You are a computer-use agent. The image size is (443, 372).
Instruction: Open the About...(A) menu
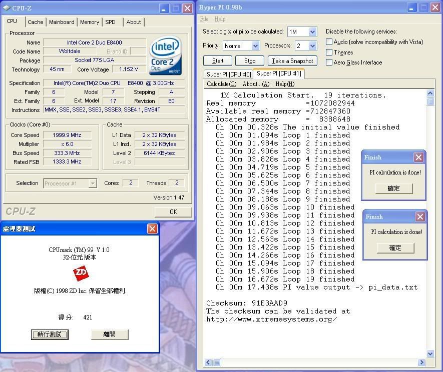[x=256, y=84]
